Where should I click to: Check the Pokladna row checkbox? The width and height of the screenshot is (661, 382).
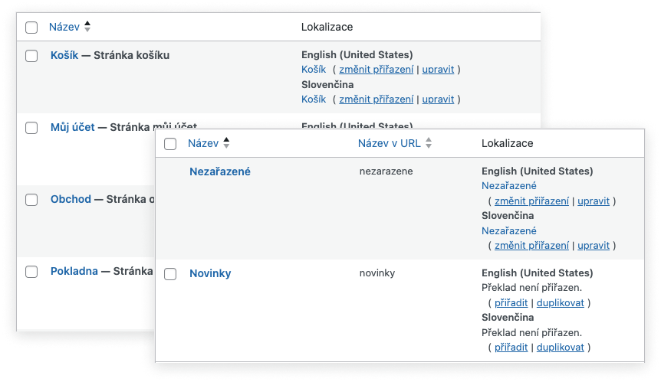coord(31,272)
